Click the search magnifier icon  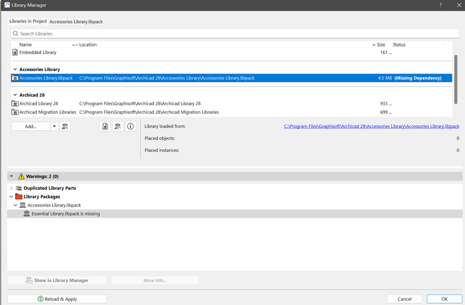[16, 34]
